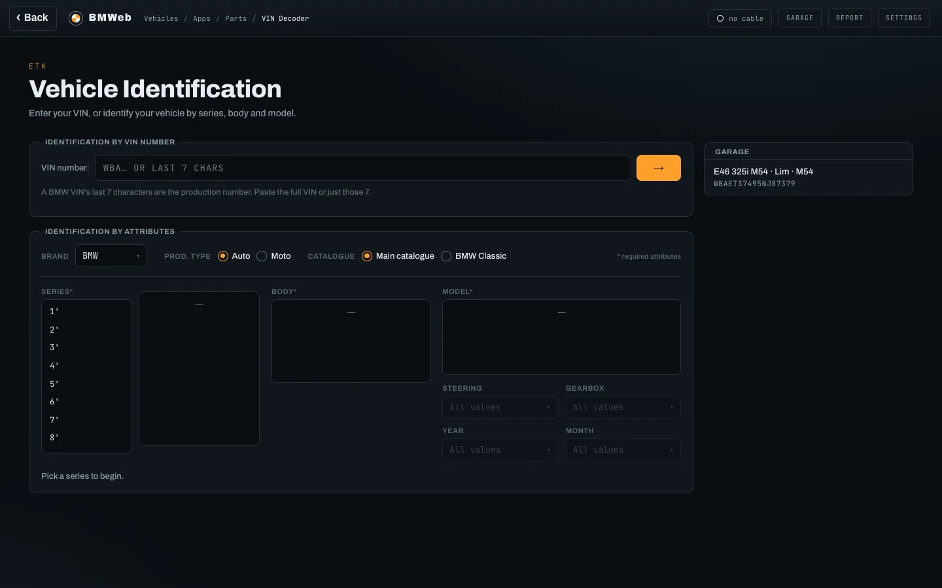942x588 pixels.
Task: Submit the VIN with the orange arrow button
Action: pos(658,168)
